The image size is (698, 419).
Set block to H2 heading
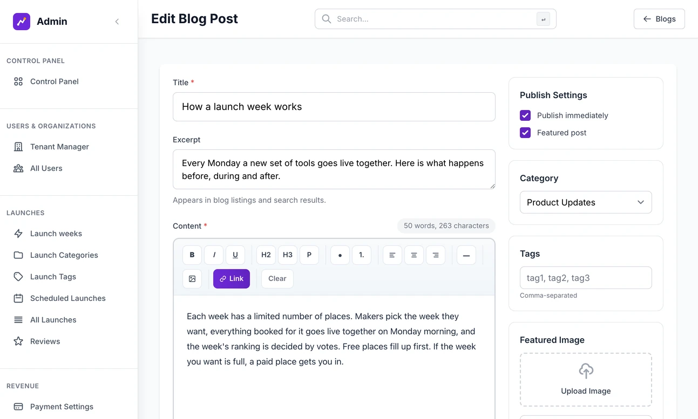point(266,255)
